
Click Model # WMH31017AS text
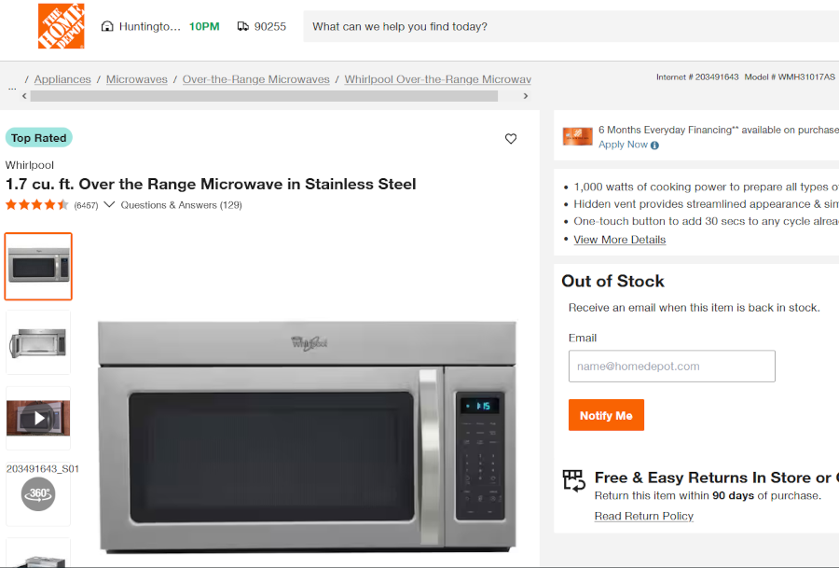tap(790, 77)
